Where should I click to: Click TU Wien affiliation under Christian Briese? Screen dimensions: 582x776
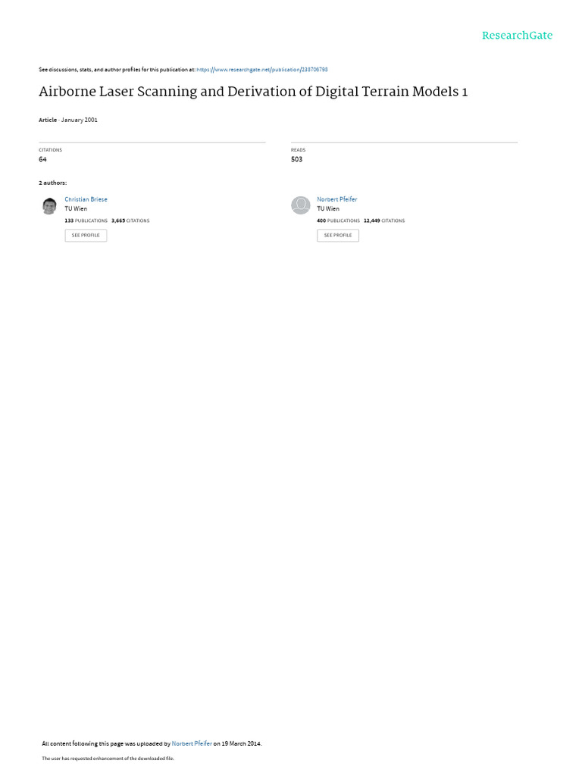(76, 209)
